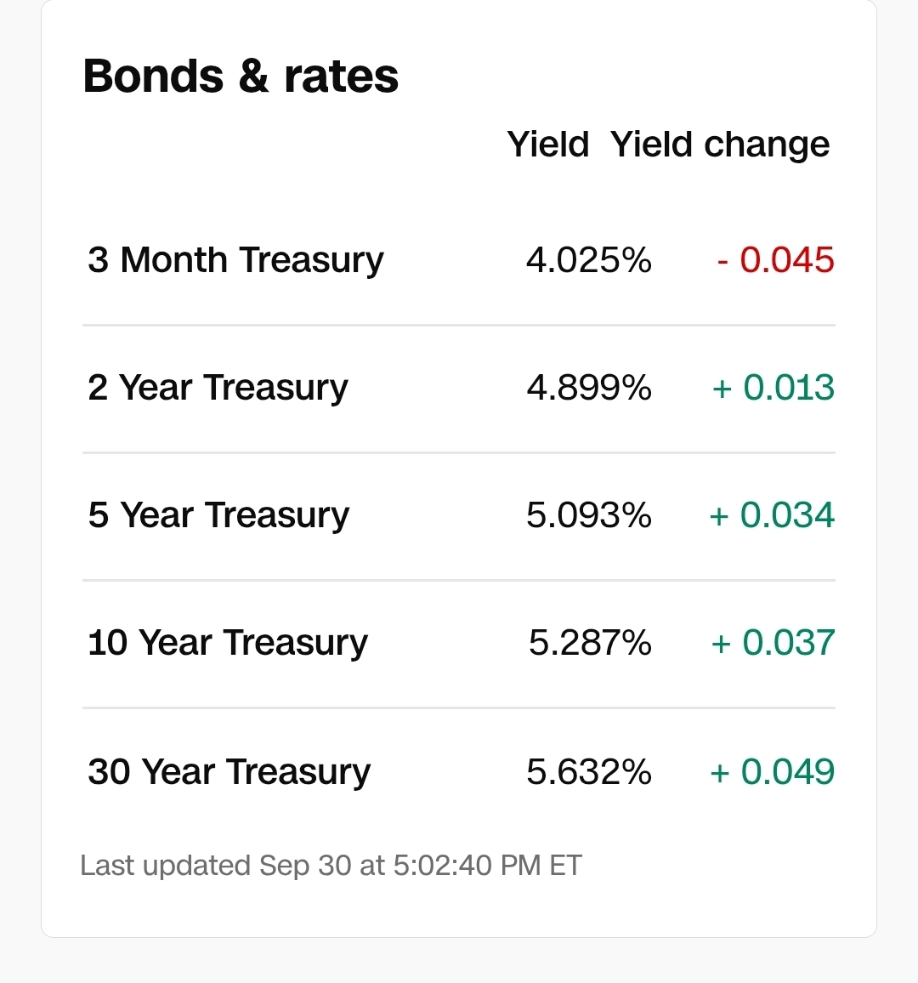The image size is (918, 983).
Task: Click the 4.025% yield value
Action: pyautogui.click(x=589, y=259)
